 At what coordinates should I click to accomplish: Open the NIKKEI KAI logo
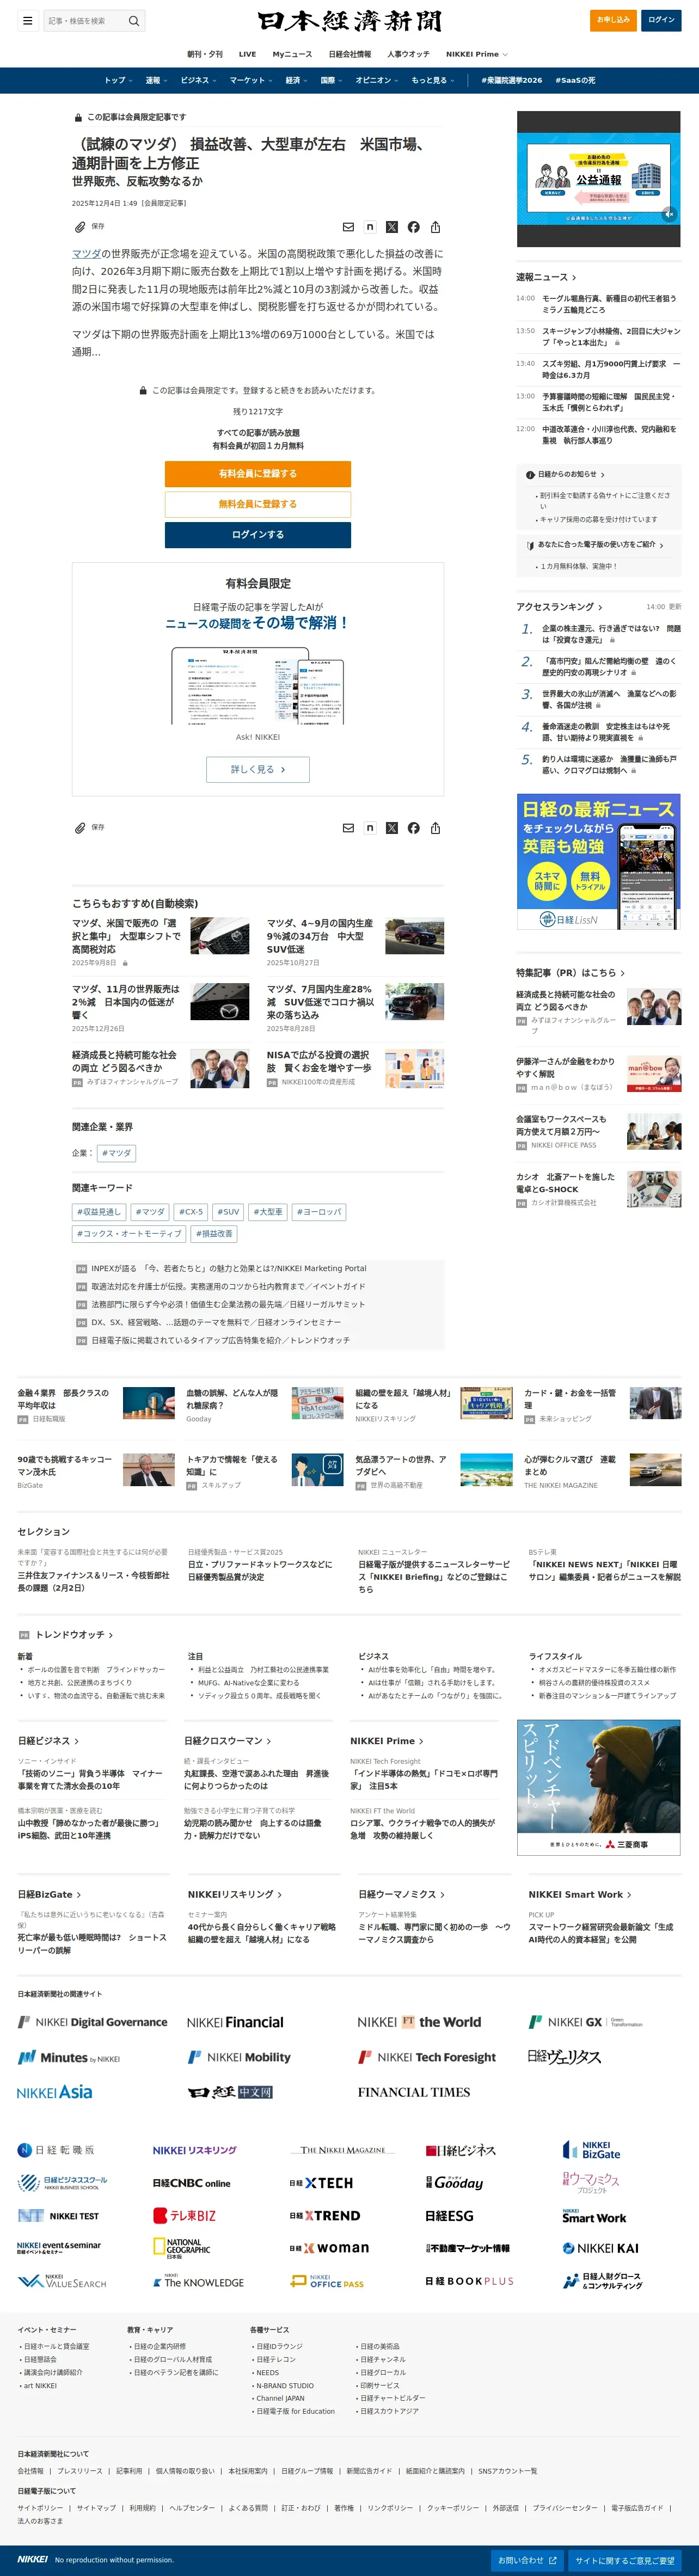pos(601,2248)
